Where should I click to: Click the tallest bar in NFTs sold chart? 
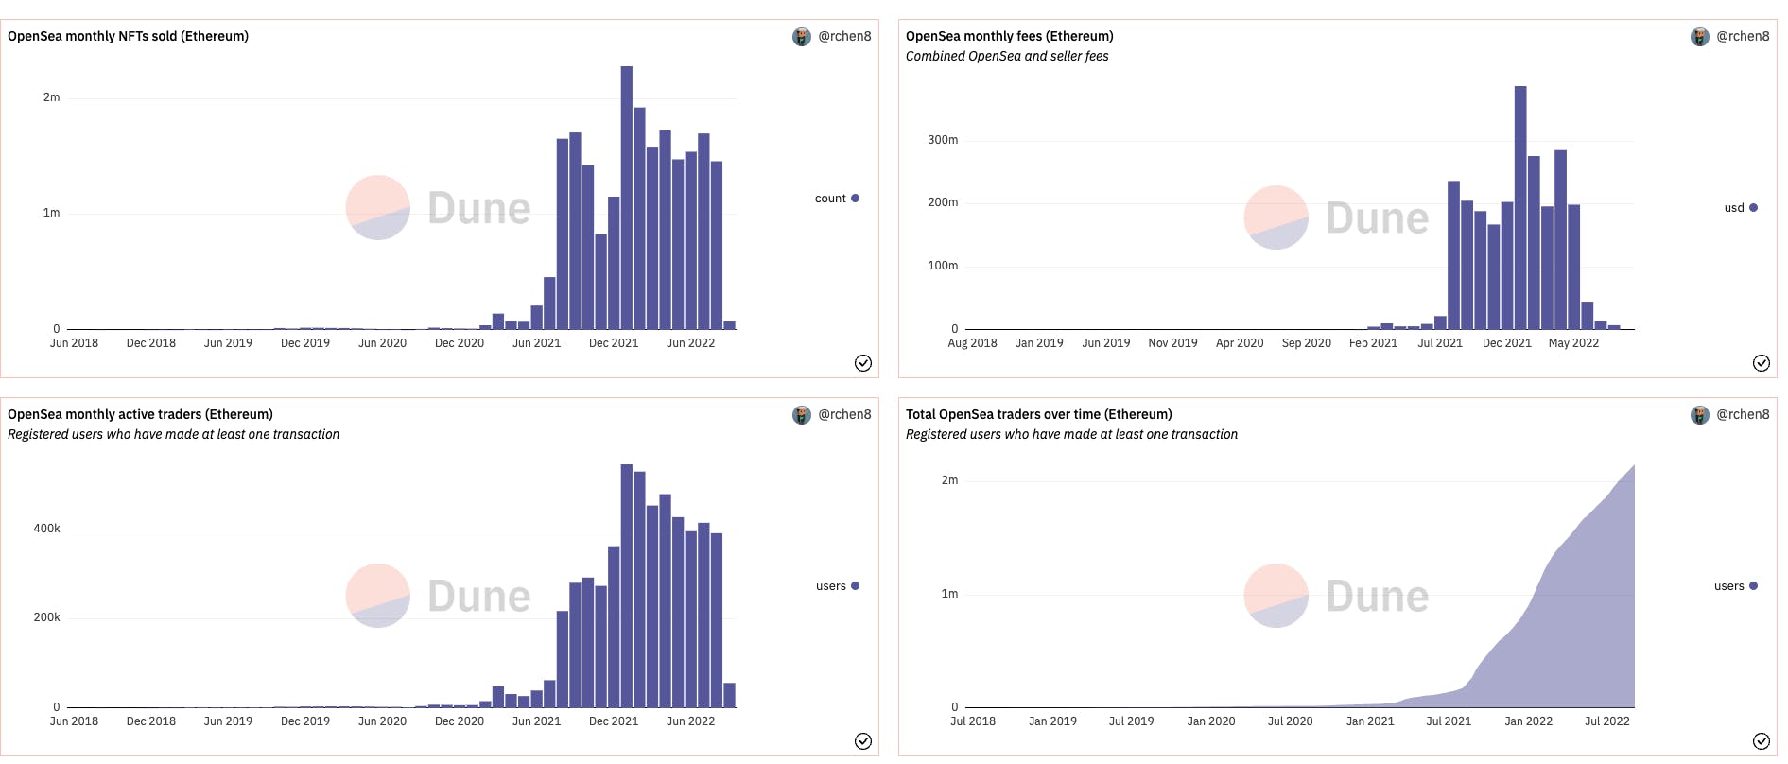tap(627, 198)
